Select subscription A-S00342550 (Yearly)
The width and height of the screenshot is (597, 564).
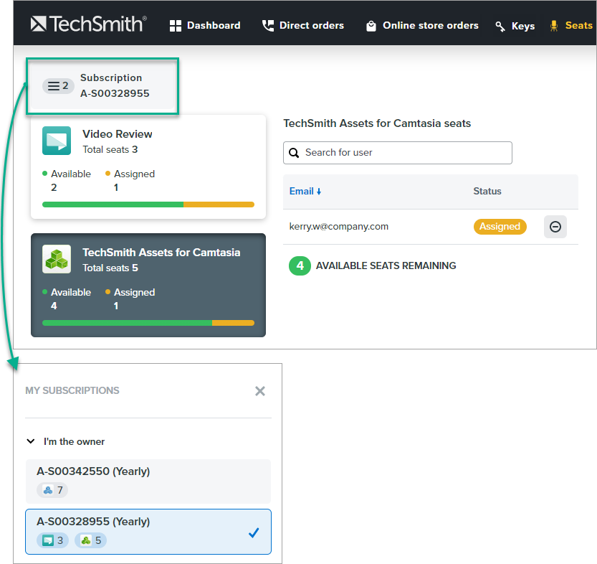coord(148,481)
